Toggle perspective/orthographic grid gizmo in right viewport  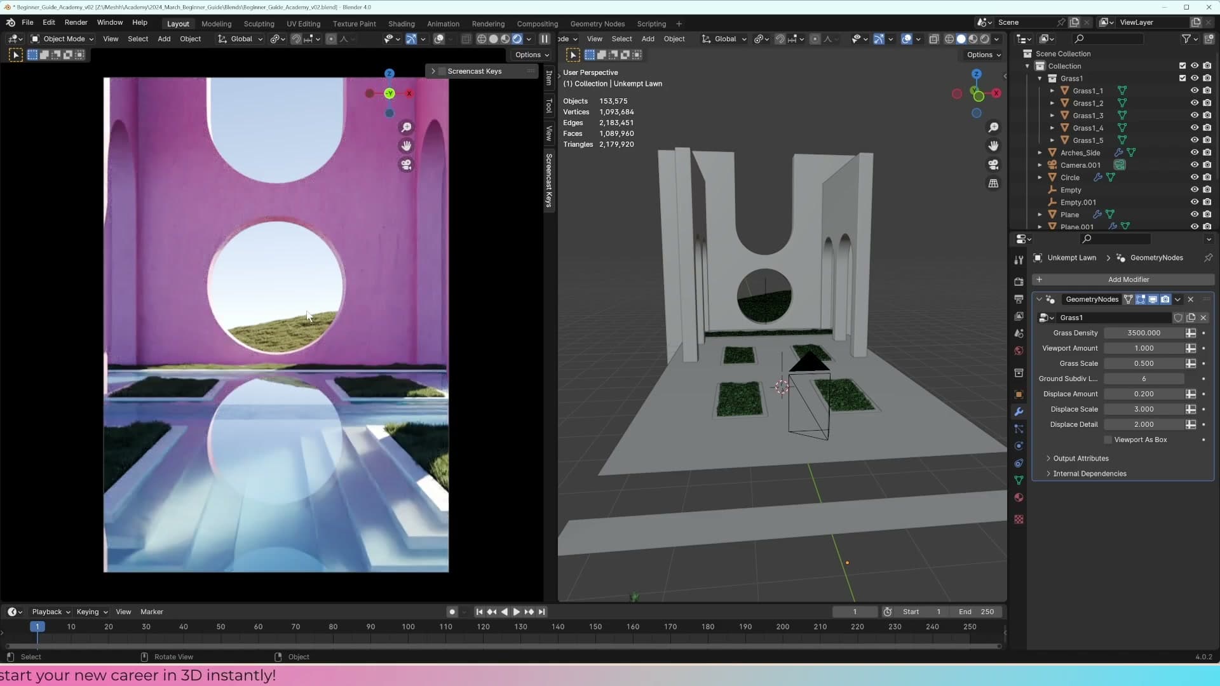[x=993, y=183]
